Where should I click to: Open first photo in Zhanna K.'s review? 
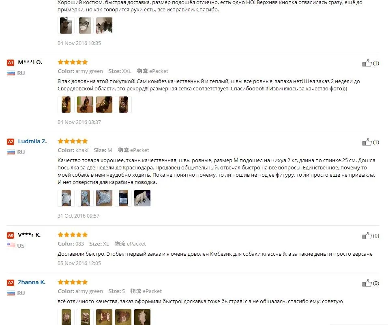coord(66,317)
